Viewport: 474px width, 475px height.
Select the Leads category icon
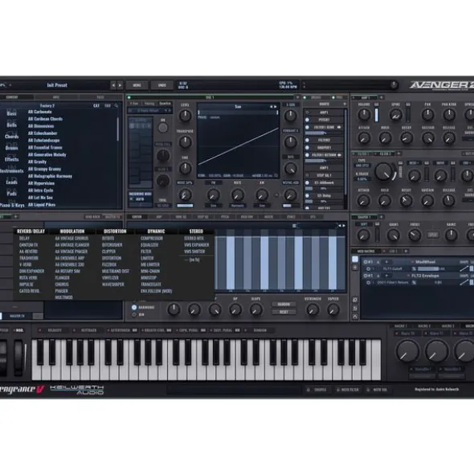coord(11,182)
